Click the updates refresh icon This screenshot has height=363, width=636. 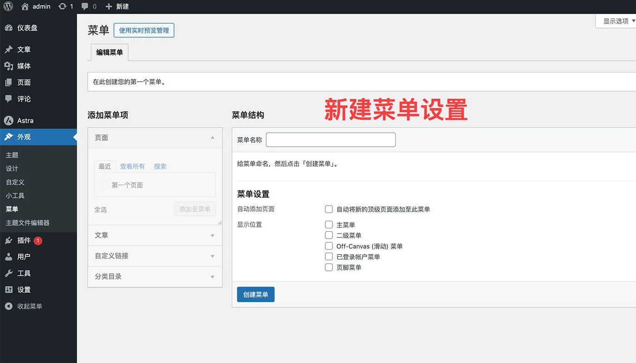click(62, 7)
